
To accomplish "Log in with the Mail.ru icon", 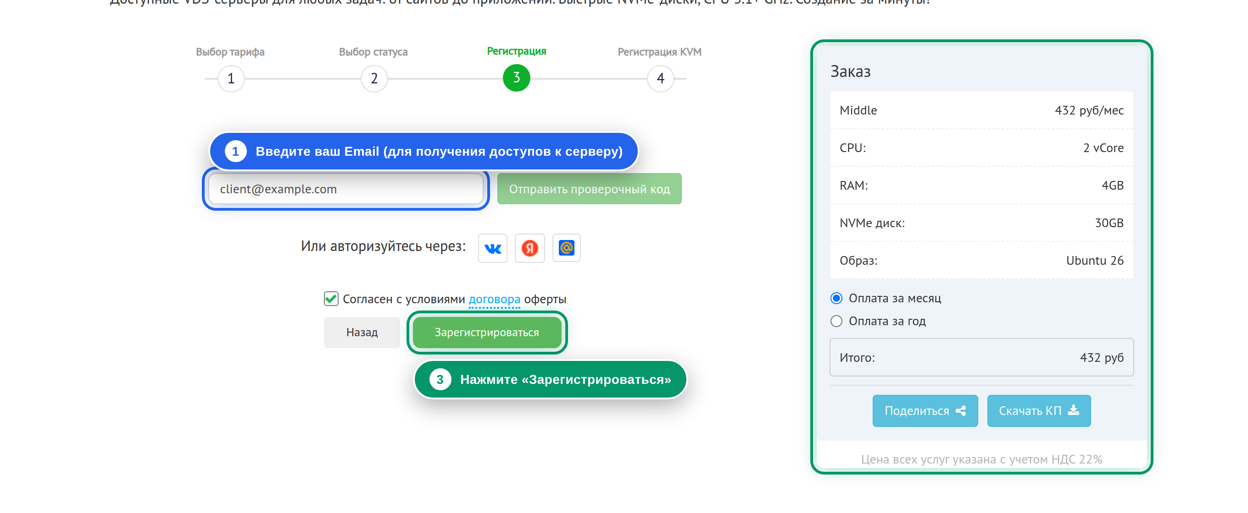I will click(566, 248).
